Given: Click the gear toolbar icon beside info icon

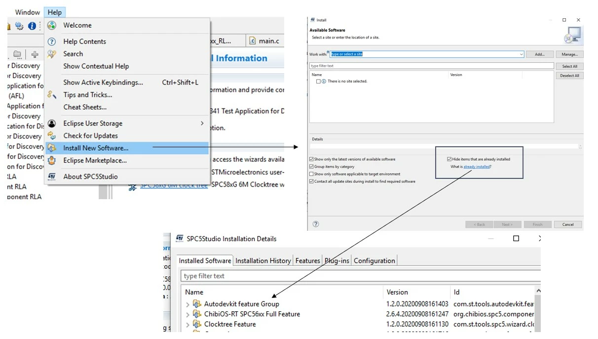Looking at the screenshot, I should [x=19, y=26].
